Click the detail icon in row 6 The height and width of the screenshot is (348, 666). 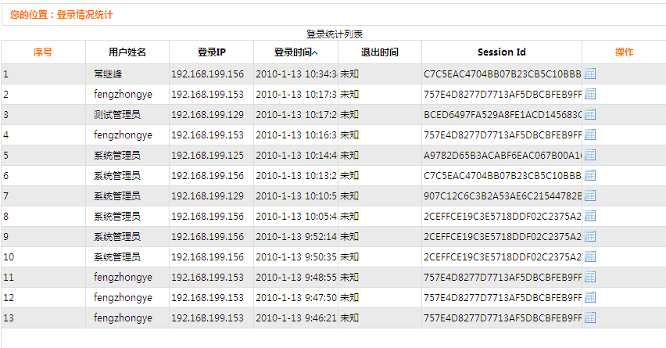[590, 176]
